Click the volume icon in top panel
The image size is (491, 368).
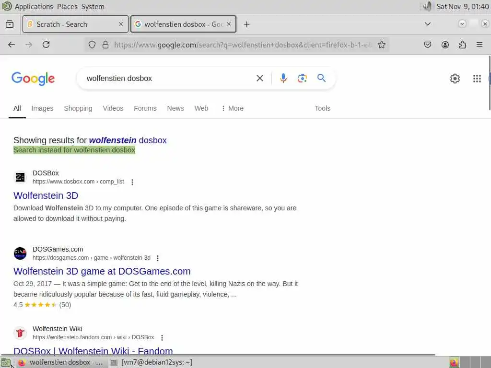click(427, 6)
